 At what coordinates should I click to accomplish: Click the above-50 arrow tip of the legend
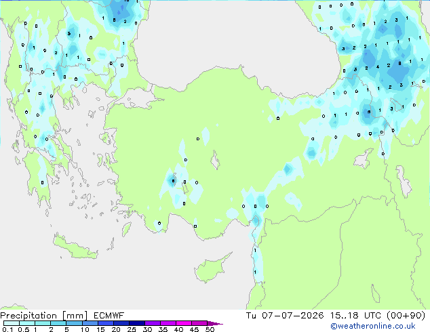215,323
